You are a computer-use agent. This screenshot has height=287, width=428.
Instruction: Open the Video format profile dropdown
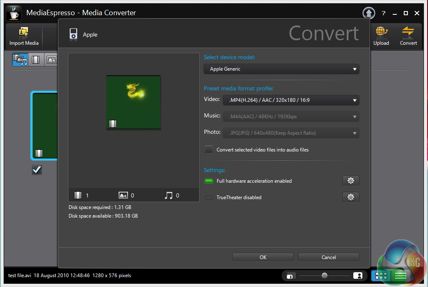pyautogui.click(x=291, y=100)
